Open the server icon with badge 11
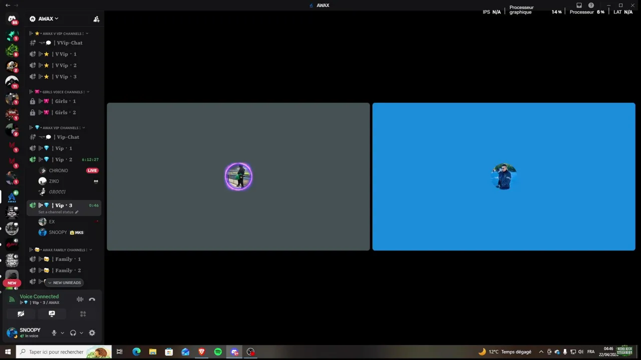 pyautogui.click(x=12, y=82)
